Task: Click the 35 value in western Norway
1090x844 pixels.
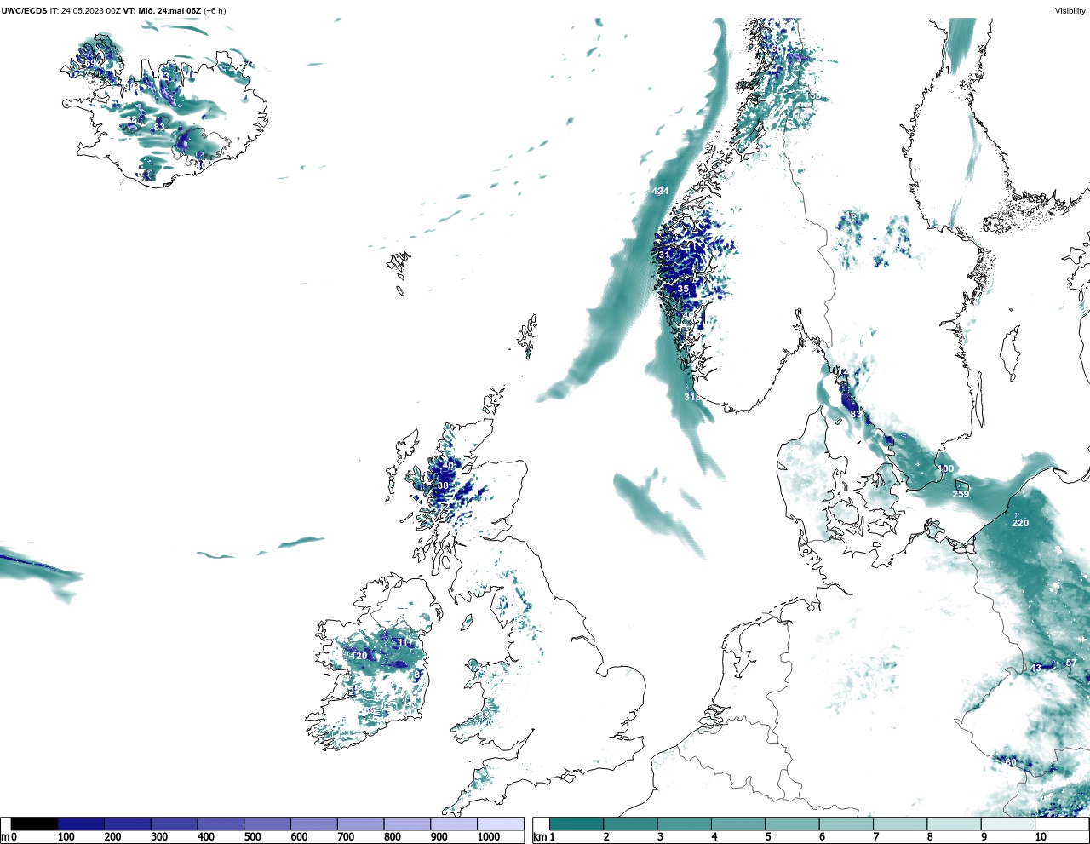Action: click(683, 290)
